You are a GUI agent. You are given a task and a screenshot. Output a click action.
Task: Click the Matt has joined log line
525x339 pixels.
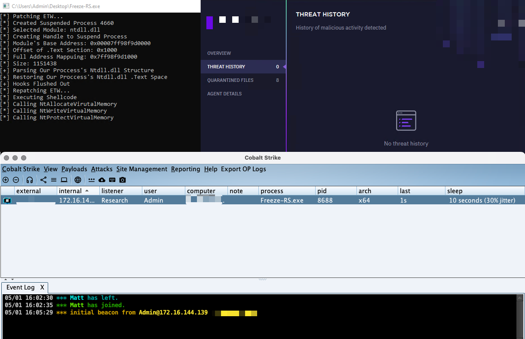pyautogui.click(x=64, y=305)
